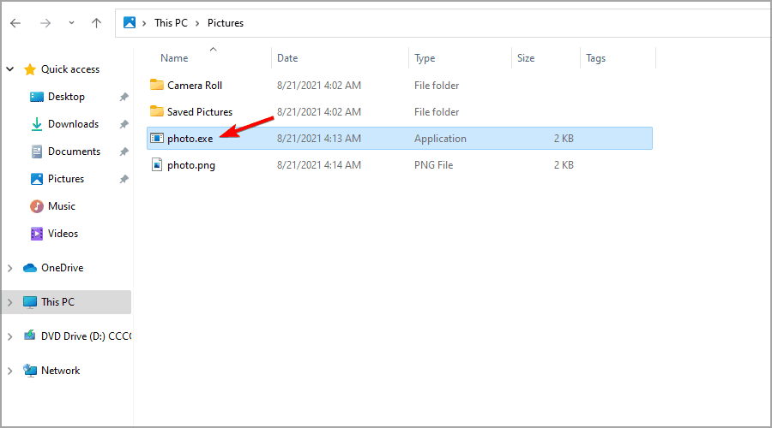
Task: Select This PC in the navigation pane
Action: click(x=57, y=301)
